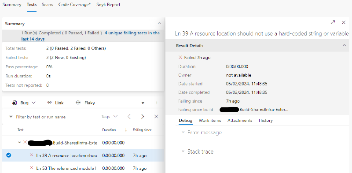Viewport: 352px width, 173px height.
Task: Collapse the Result Details section chevron
Action: (344, 45)
